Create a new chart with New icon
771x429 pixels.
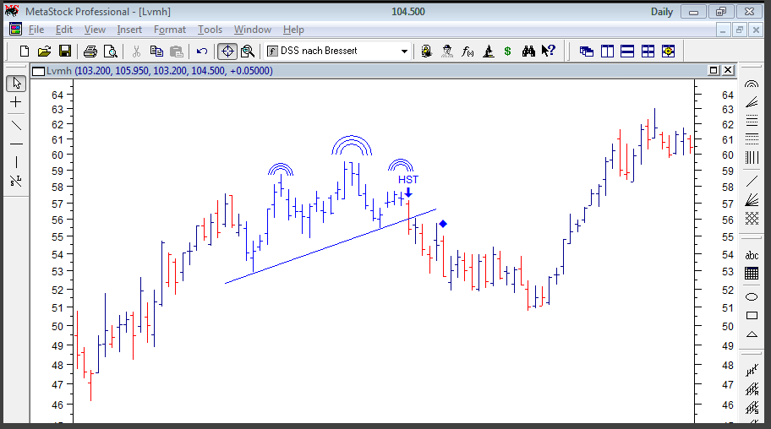tap(24, 52)
